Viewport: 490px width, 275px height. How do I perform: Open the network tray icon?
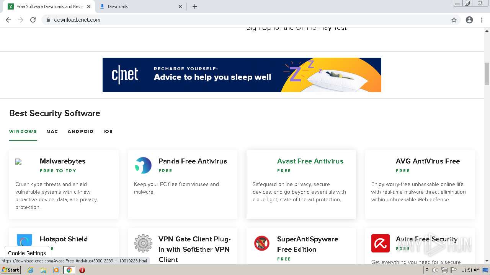(444, 270)
